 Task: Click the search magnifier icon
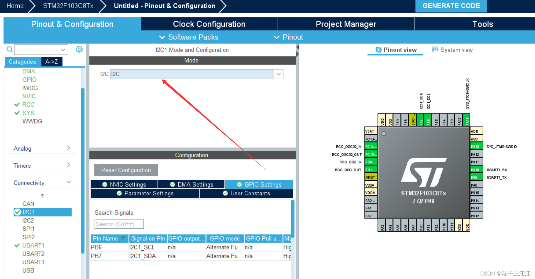click(10, 49)
